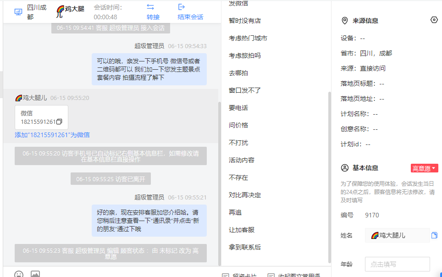Pick the 再追 quick reply
Viewport: 442px width, 277px height.
click(235, 212)
